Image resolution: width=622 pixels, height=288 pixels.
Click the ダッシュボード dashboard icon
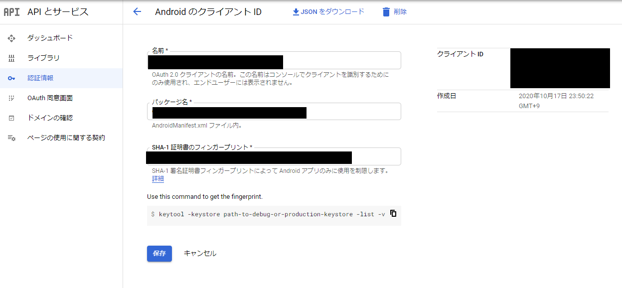pos(11,38)
